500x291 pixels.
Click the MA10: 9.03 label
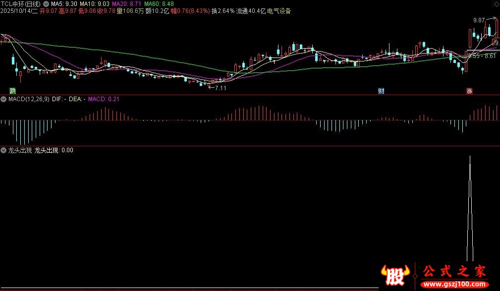pyautogui.click(x=94, y=4)
